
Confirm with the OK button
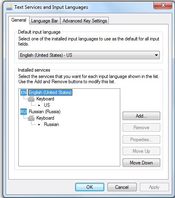click(89, 187)
